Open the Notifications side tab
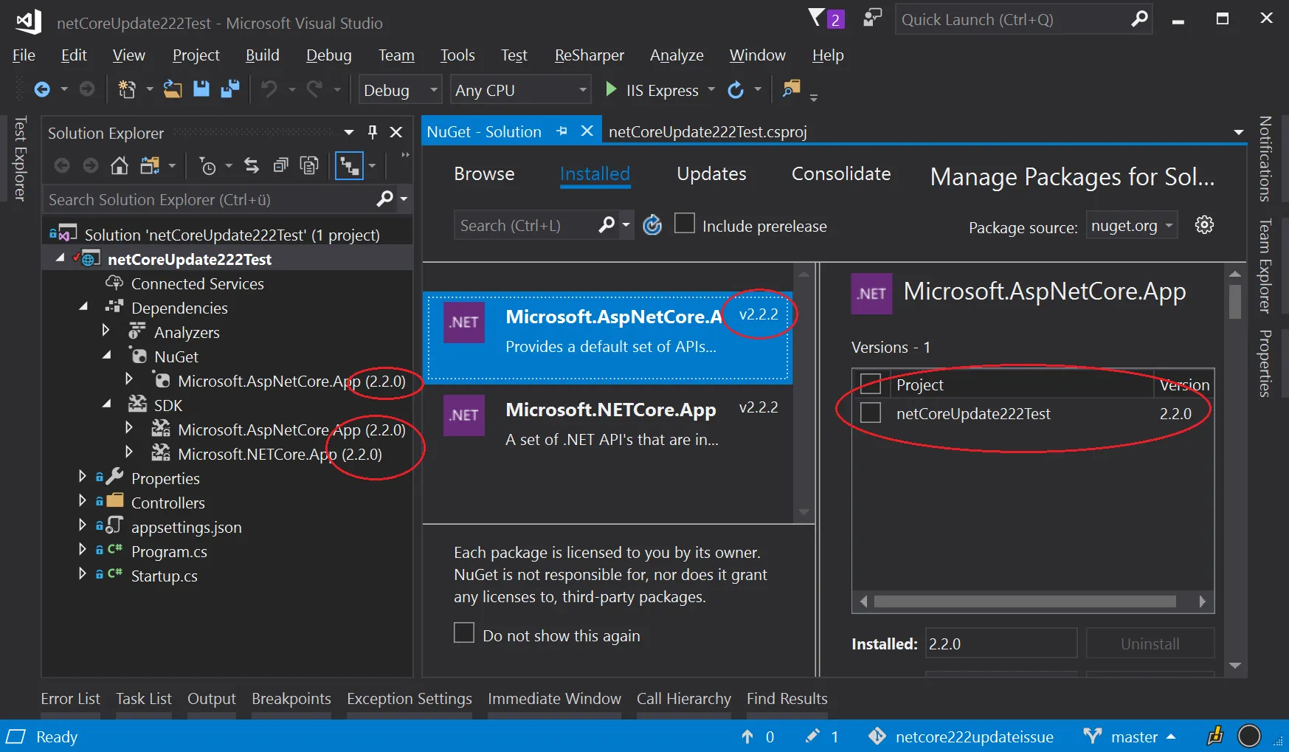The image size is (1289, 752). pyautogui.click(x=1265, y=159)
